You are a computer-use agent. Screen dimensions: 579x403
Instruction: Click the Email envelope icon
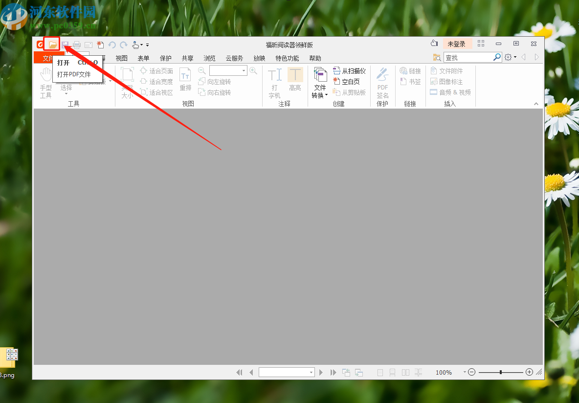tap(88, 45)
